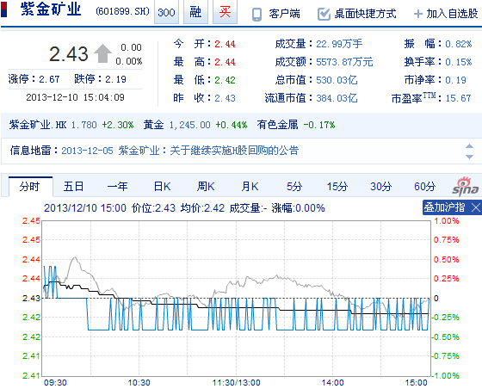The image size is (482, 389).
Task: Click the stock code (601899.SH)
Action: pos(122,11)
